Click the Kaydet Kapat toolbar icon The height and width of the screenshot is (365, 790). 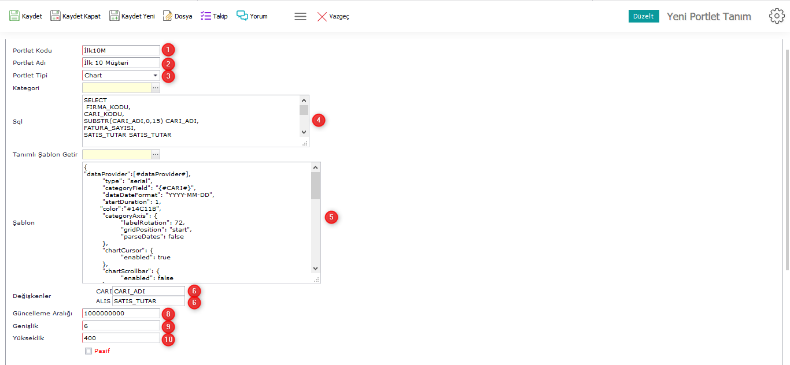[x=56, y=16]
